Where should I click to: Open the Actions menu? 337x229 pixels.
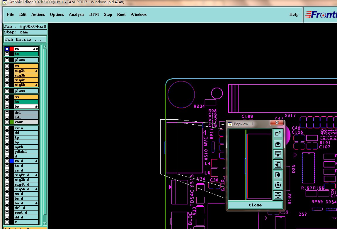tap(38, 14)
